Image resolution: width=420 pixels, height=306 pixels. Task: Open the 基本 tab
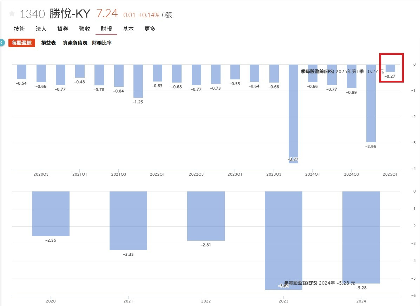pyautogui.click(x=128, y=29)
